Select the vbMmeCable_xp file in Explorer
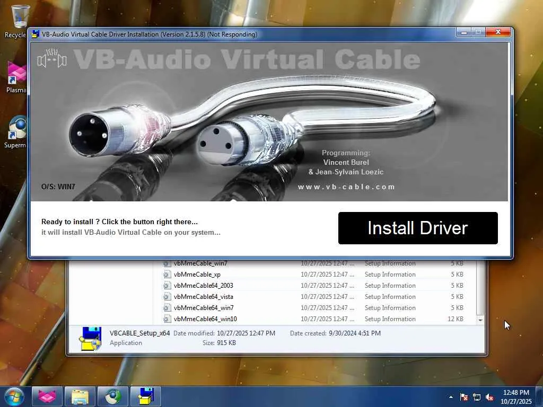This screenshot has height=407, width=543. (313, 275)
